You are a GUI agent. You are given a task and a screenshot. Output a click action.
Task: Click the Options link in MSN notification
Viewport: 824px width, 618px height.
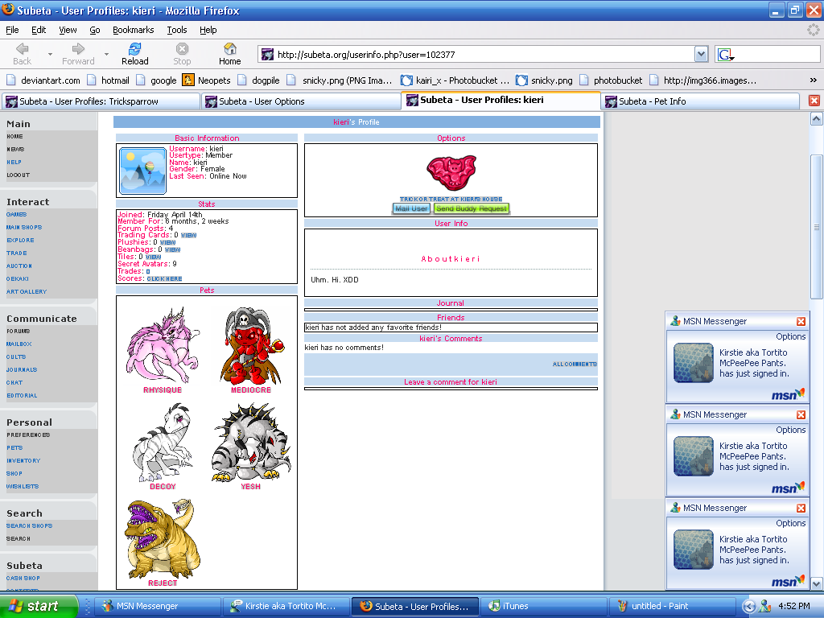790,336
